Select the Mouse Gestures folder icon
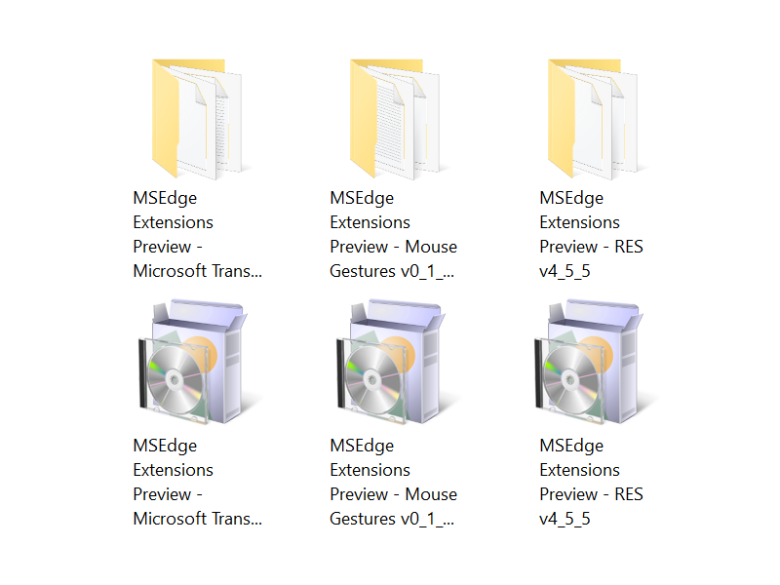Screen dimensions: 780x585 [x=395, y=119]
